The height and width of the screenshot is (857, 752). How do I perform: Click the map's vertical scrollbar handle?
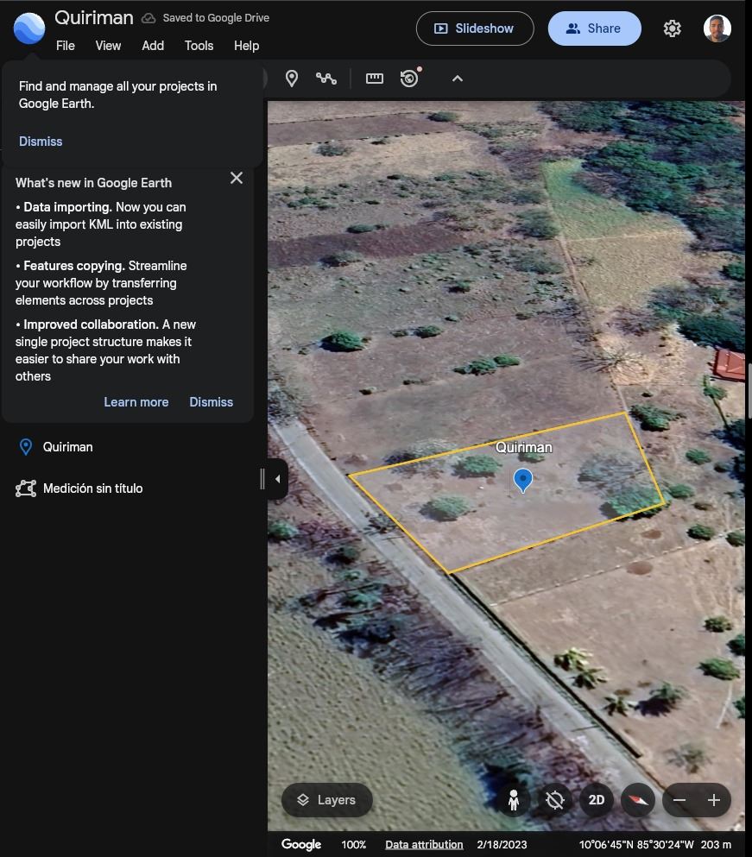coord(749,391)
